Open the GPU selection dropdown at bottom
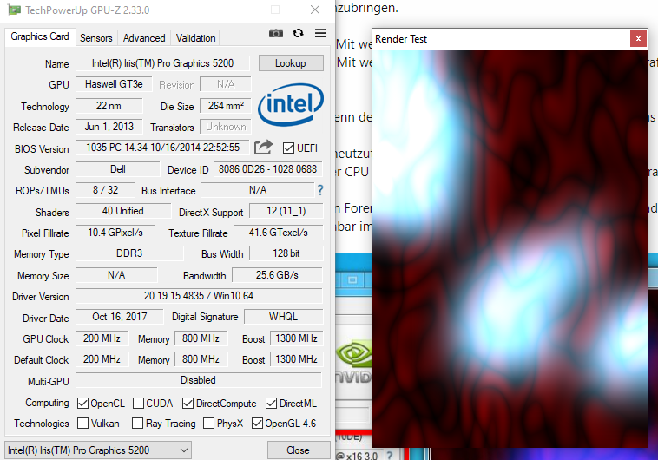The image size is (658, 460). 98,450
